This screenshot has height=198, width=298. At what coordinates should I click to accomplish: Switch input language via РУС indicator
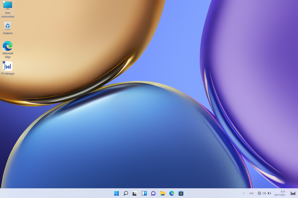[251, 193]
